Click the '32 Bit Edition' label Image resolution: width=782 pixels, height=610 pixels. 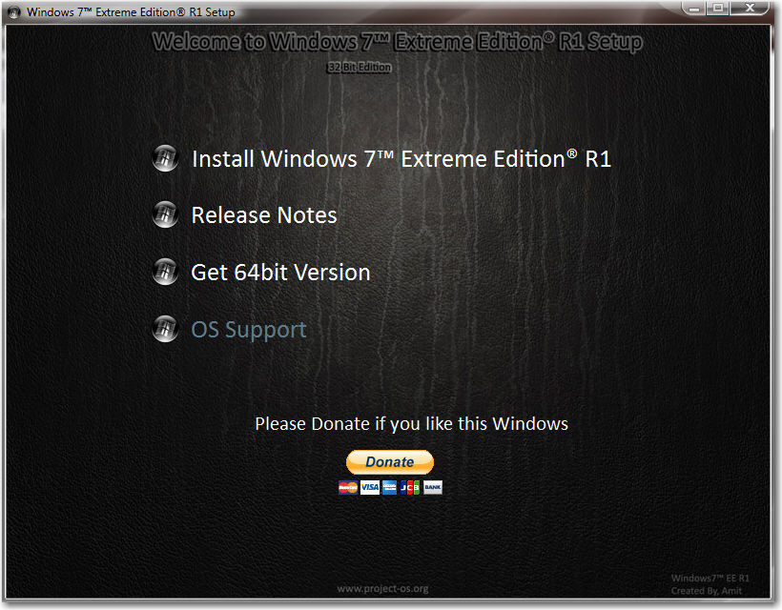click(x=360, y=67)
